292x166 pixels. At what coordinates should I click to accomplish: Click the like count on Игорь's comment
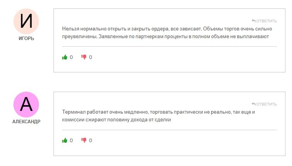click(x=71, y=57)
